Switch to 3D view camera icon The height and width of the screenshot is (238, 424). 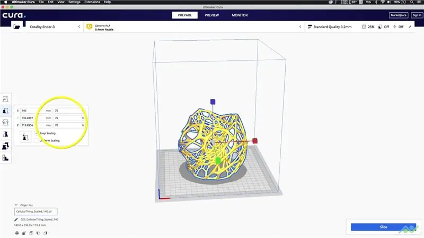point(17,233)
